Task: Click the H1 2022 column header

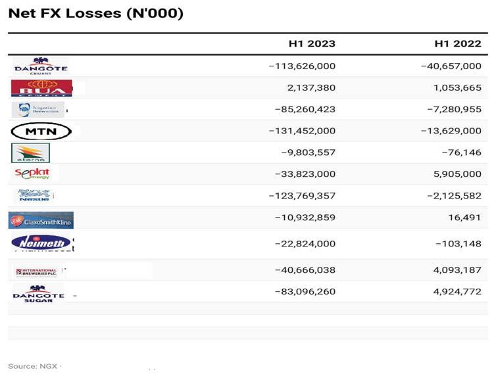Action: coord(458,44)
